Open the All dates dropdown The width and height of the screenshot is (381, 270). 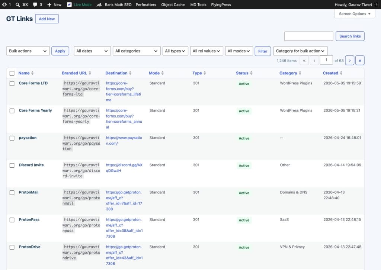92,51
